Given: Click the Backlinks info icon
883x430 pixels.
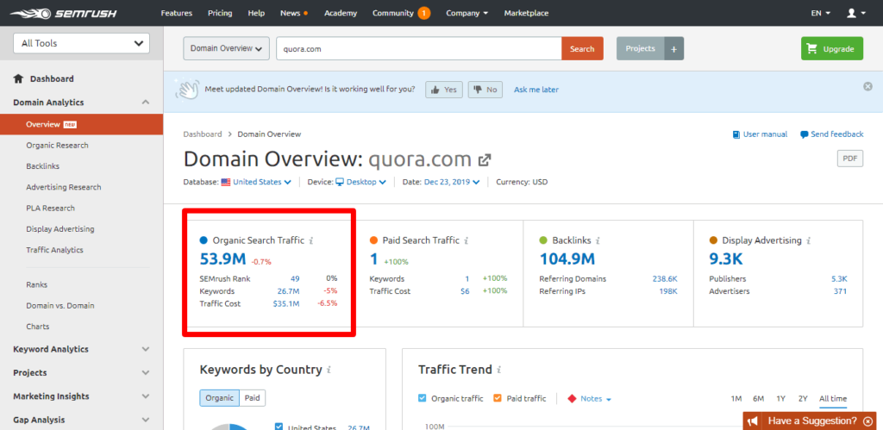Looking at the screenshot, I should pyautogui.click(x=598, y=240).
